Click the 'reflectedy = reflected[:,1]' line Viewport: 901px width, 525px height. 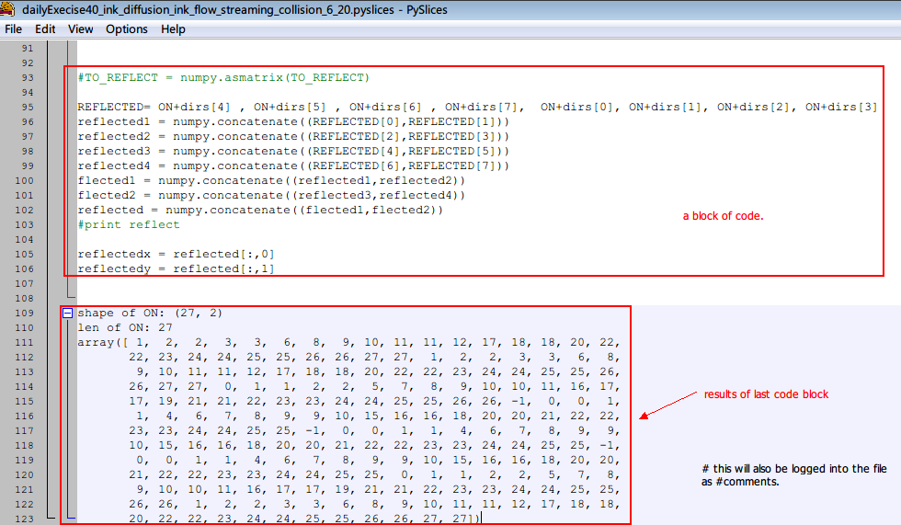pyautogui.click(x=176, y=268)
